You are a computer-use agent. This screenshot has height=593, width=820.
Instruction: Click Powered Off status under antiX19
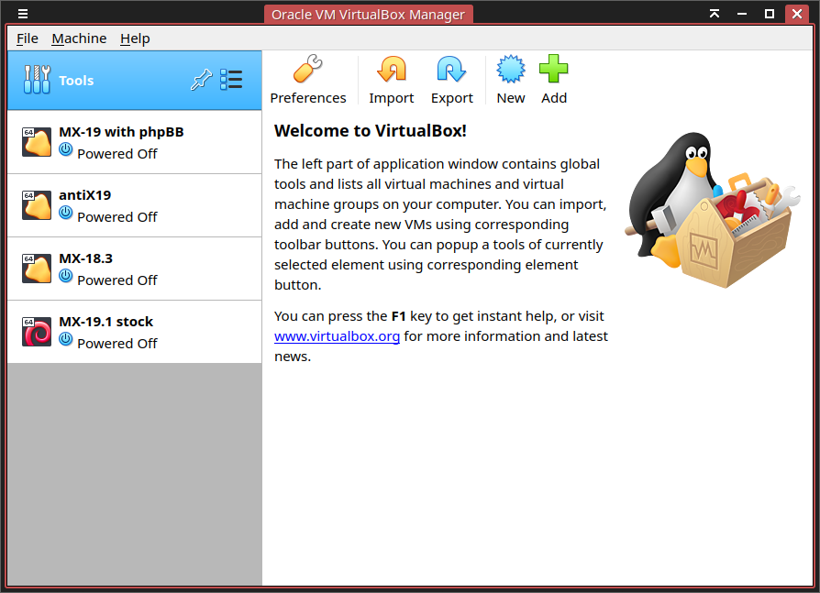pos(117,217)
